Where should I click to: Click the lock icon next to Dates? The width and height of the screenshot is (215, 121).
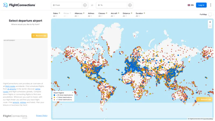(x=59, y=13)
